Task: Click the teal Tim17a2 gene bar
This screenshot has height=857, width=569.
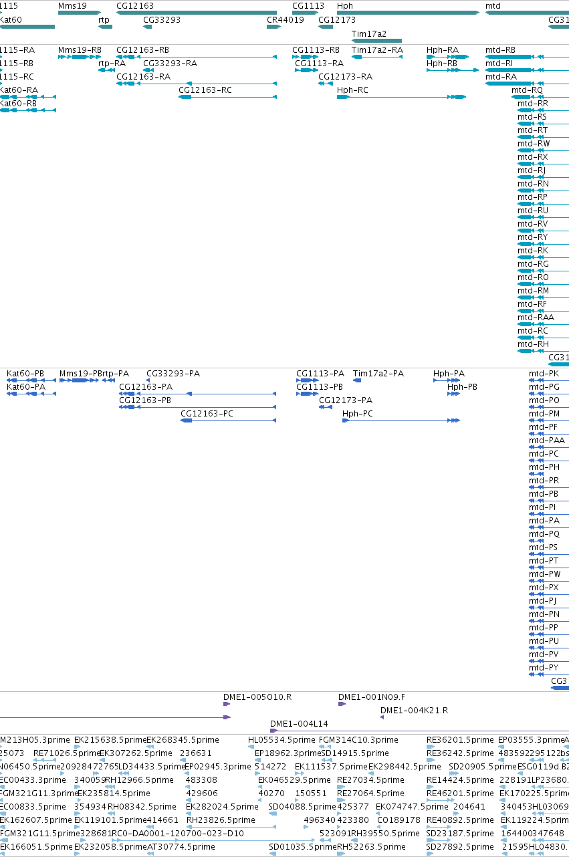Action: coord(376,40)
